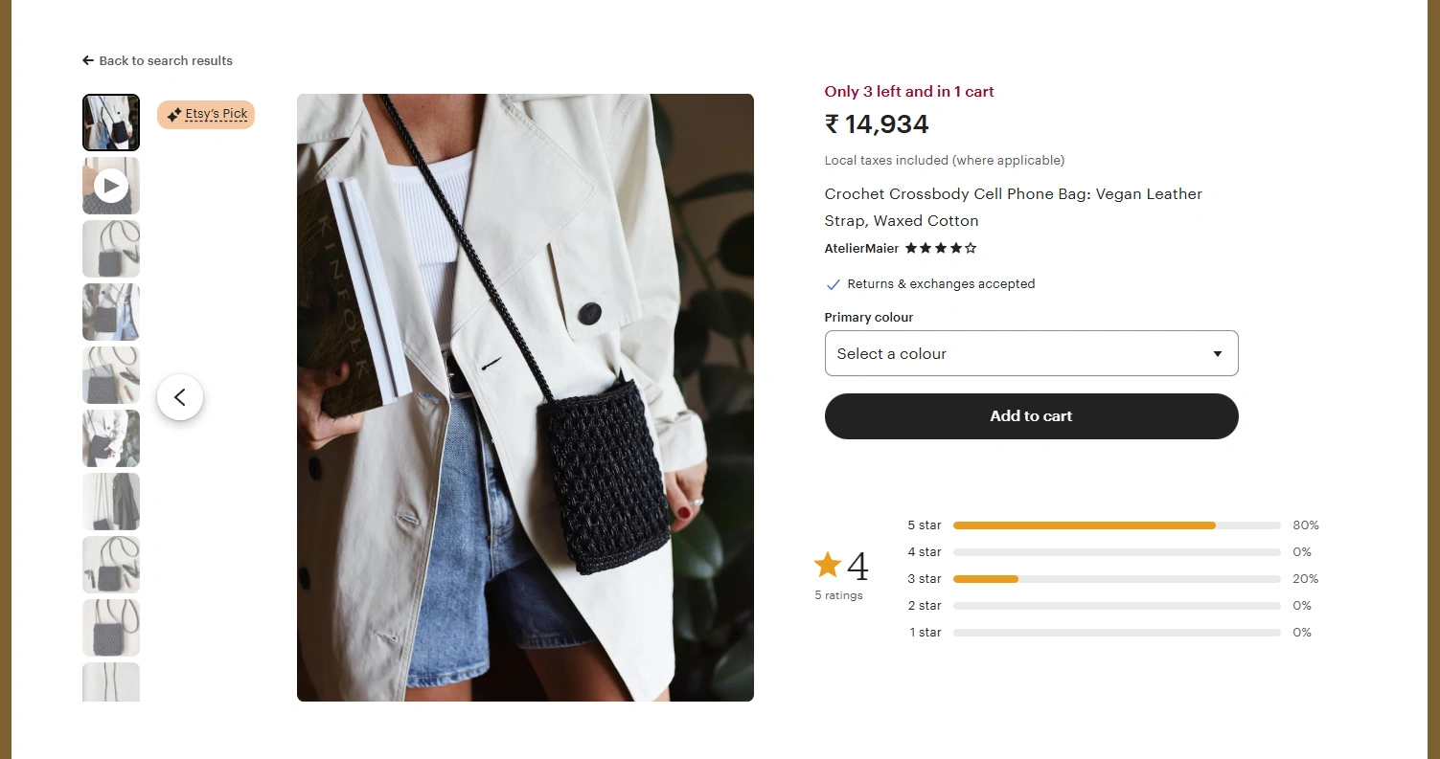Click the Etsy's Pick badge label
Image resolution: width=1440 pixels, height=759 pixels.
tap(217, 114)
